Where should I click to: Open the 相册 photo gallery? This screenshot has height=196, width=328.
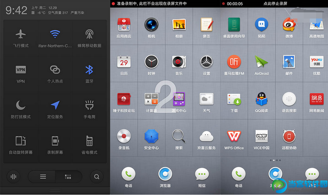coord(179,25)
